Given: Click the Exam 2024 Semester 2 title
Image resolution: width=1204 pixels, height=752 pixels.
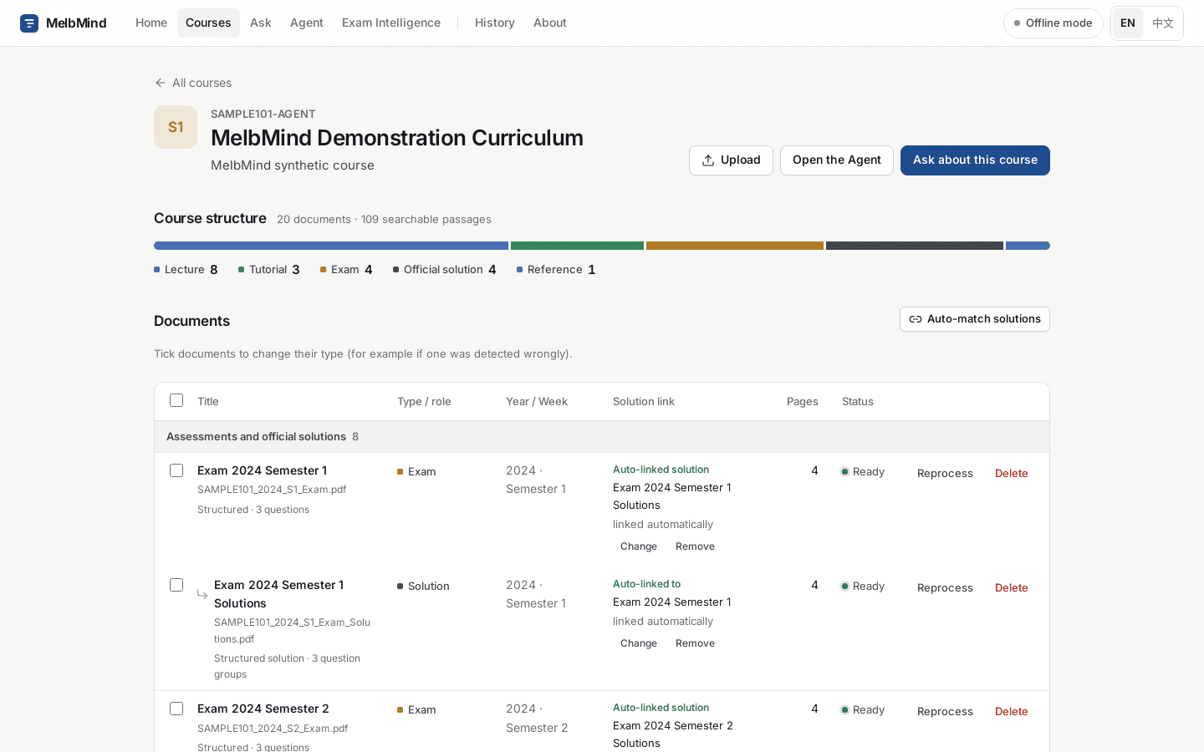Looking at the screenshot, I should tap(263, 709).
